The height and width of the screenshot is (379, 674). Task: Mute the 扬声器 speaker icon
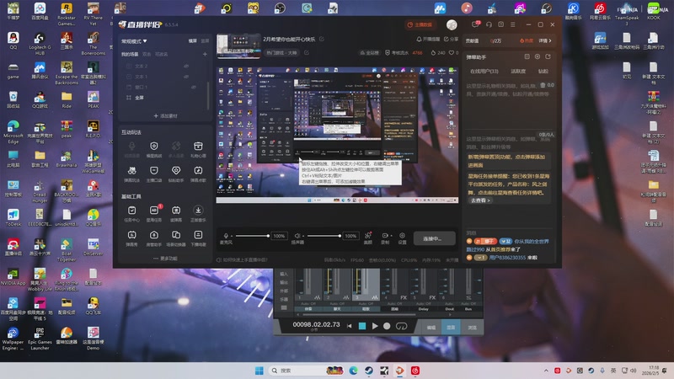click(297, 236)
